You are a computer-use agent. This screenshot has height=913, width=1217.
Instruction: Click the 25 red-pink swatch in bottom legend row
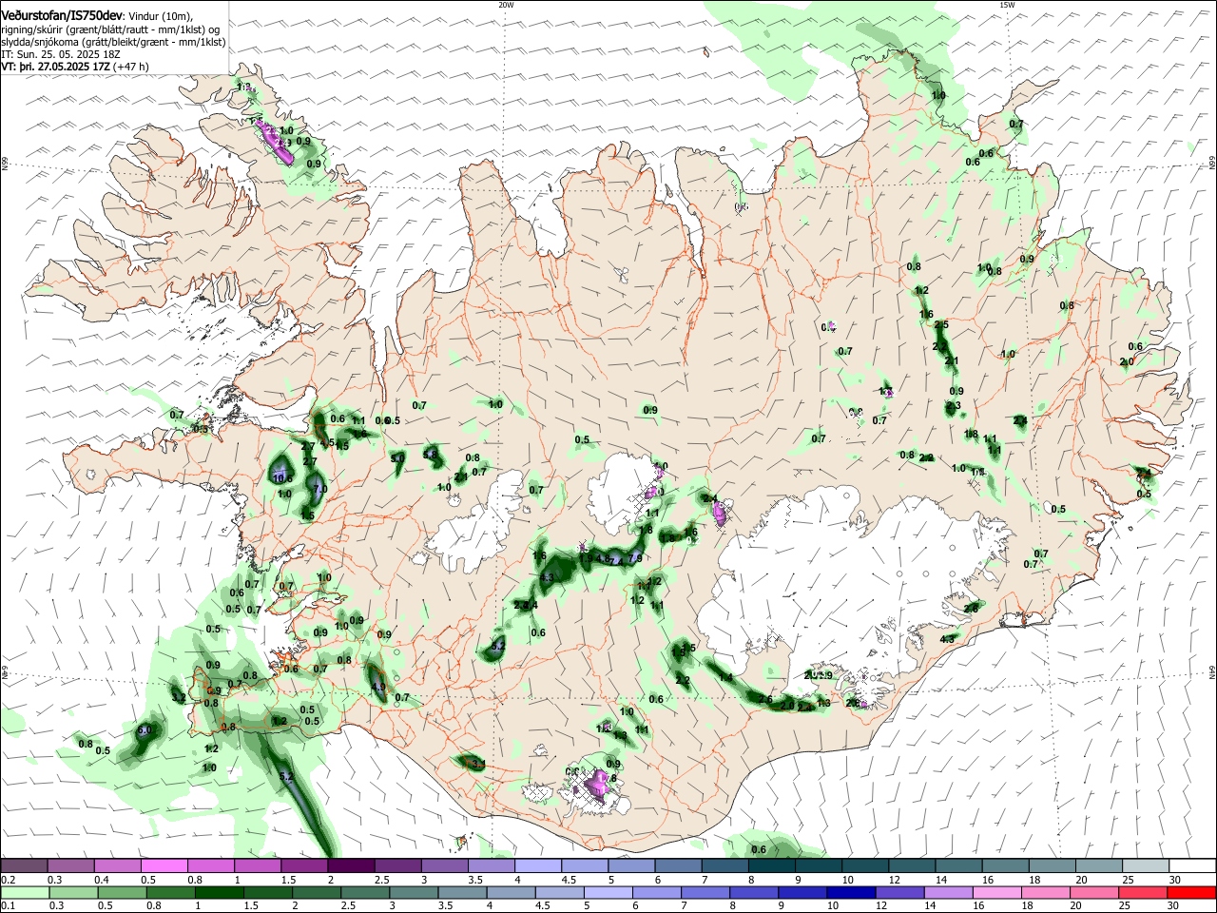(1143, 892)
